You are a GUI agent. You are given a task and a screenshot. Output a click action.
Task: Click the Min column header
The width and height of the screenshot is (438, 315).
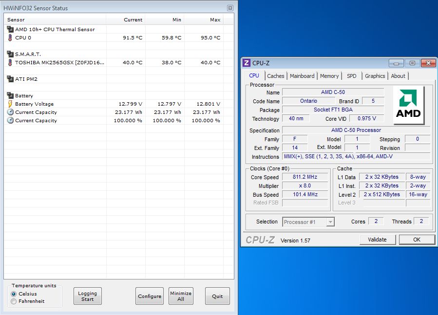pyautogui.click(x=165, y=20)
